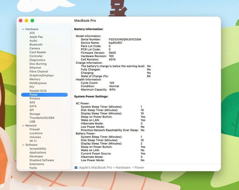
Task: Select Apple Pay in the sidebar
Action: click(36, 37)
